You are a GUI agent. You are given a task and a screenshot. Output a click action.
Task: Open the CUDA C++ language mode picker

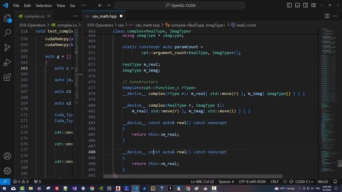[x=304, y=181]
